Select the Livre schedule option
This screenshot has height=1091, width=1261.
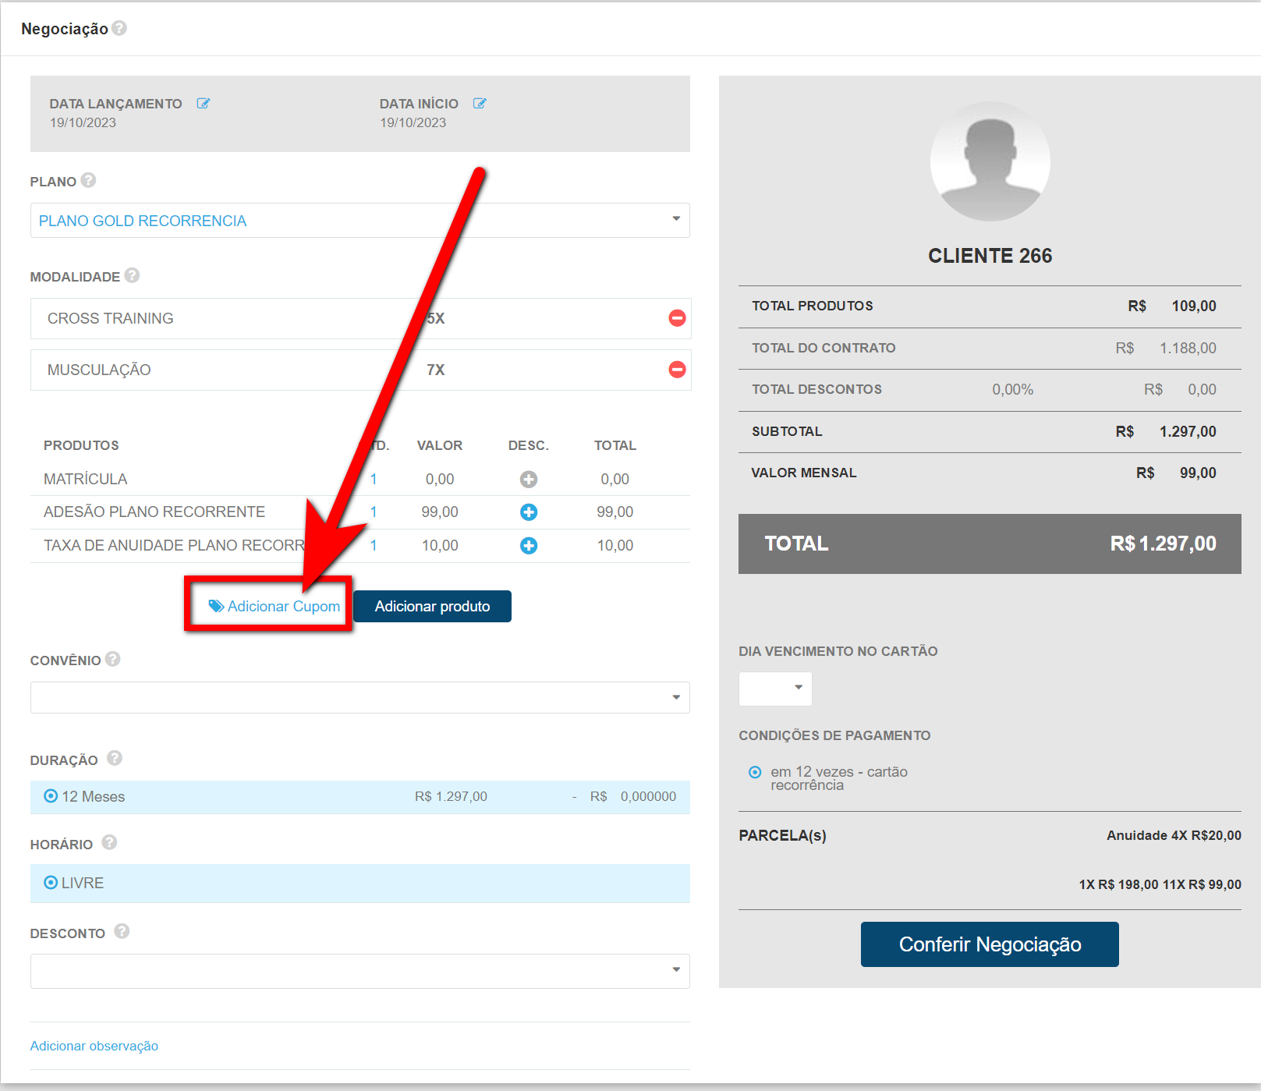51,883
